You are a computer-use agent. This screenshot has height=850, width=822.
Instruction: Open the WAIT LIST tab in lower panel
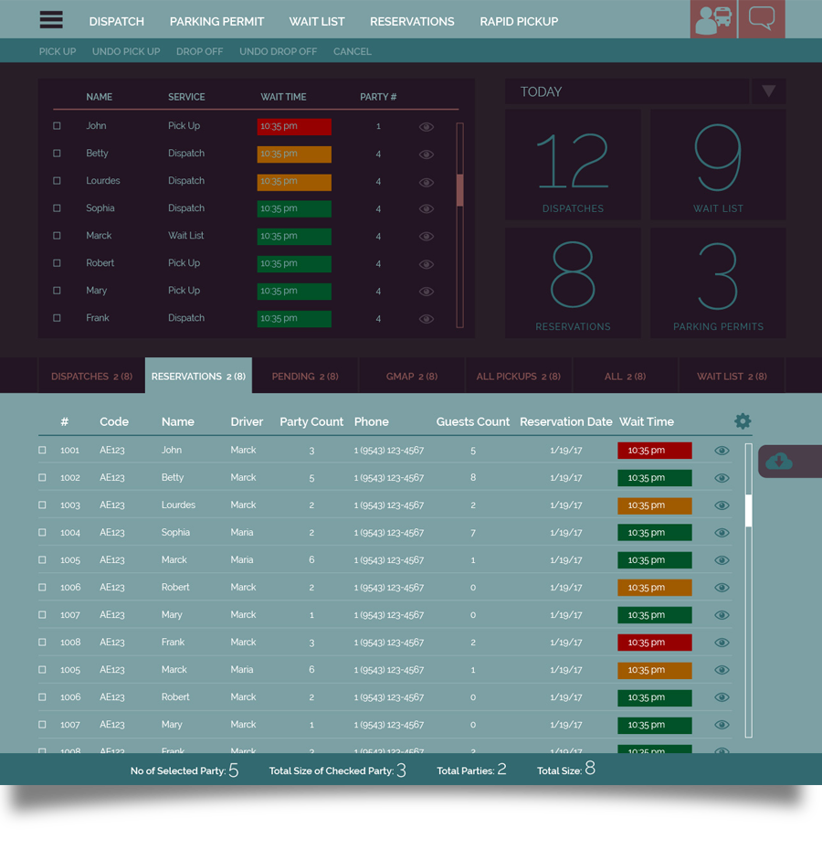pyautogui.click(x=732, y=376)
